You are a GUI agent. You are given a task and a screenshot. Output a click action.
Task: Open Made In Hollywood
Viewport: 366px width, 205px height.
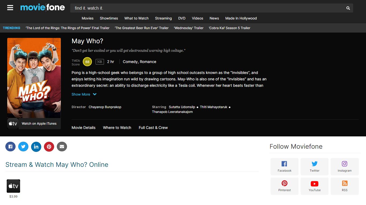(x=241, y=18)
